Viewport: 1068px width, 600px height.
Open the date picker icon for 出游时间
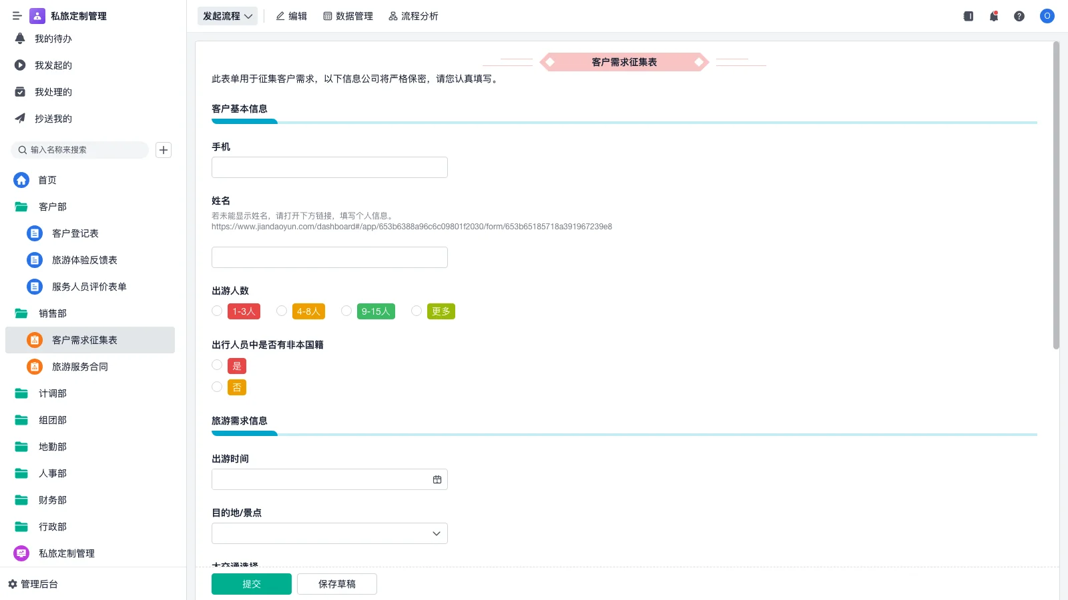(437, 479)
